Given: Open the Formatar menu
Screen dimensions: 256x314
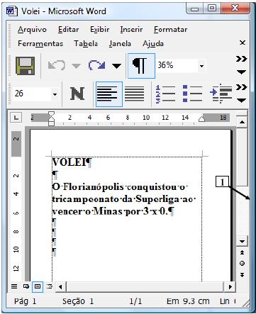Looking at the screenshot, I should click(x=170, y=30).
